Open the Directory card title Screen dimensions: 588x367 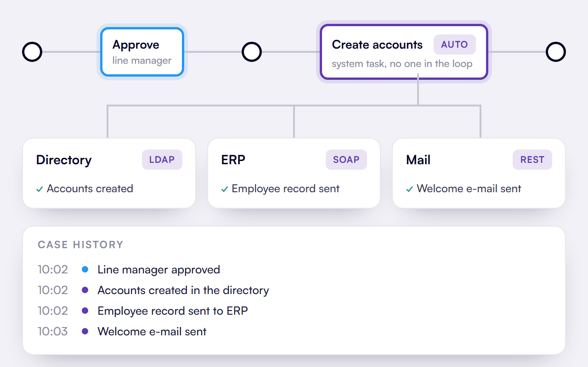point(64,160)
